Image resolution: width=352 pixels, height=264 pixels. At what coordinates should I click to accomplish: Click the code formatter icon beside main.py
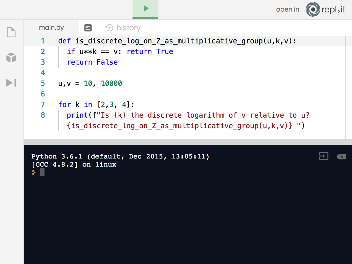point(88,28)
